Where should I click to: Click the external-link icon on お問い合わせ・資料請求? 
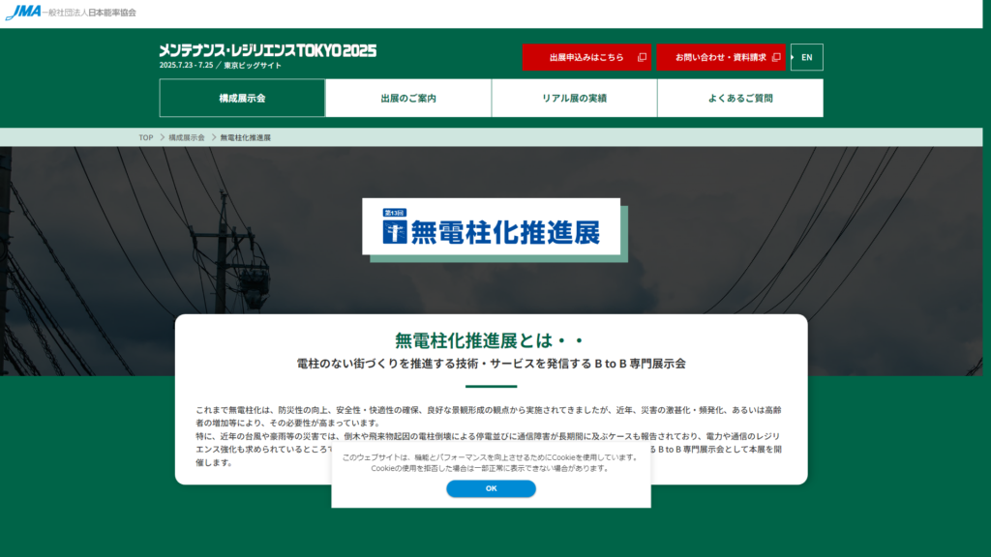pyautogui.click(x=776, y=57)
